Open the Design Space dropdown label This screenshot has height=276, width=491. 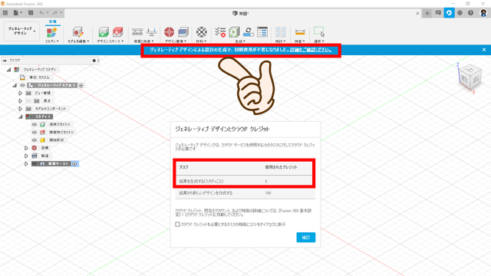point(110,41)
